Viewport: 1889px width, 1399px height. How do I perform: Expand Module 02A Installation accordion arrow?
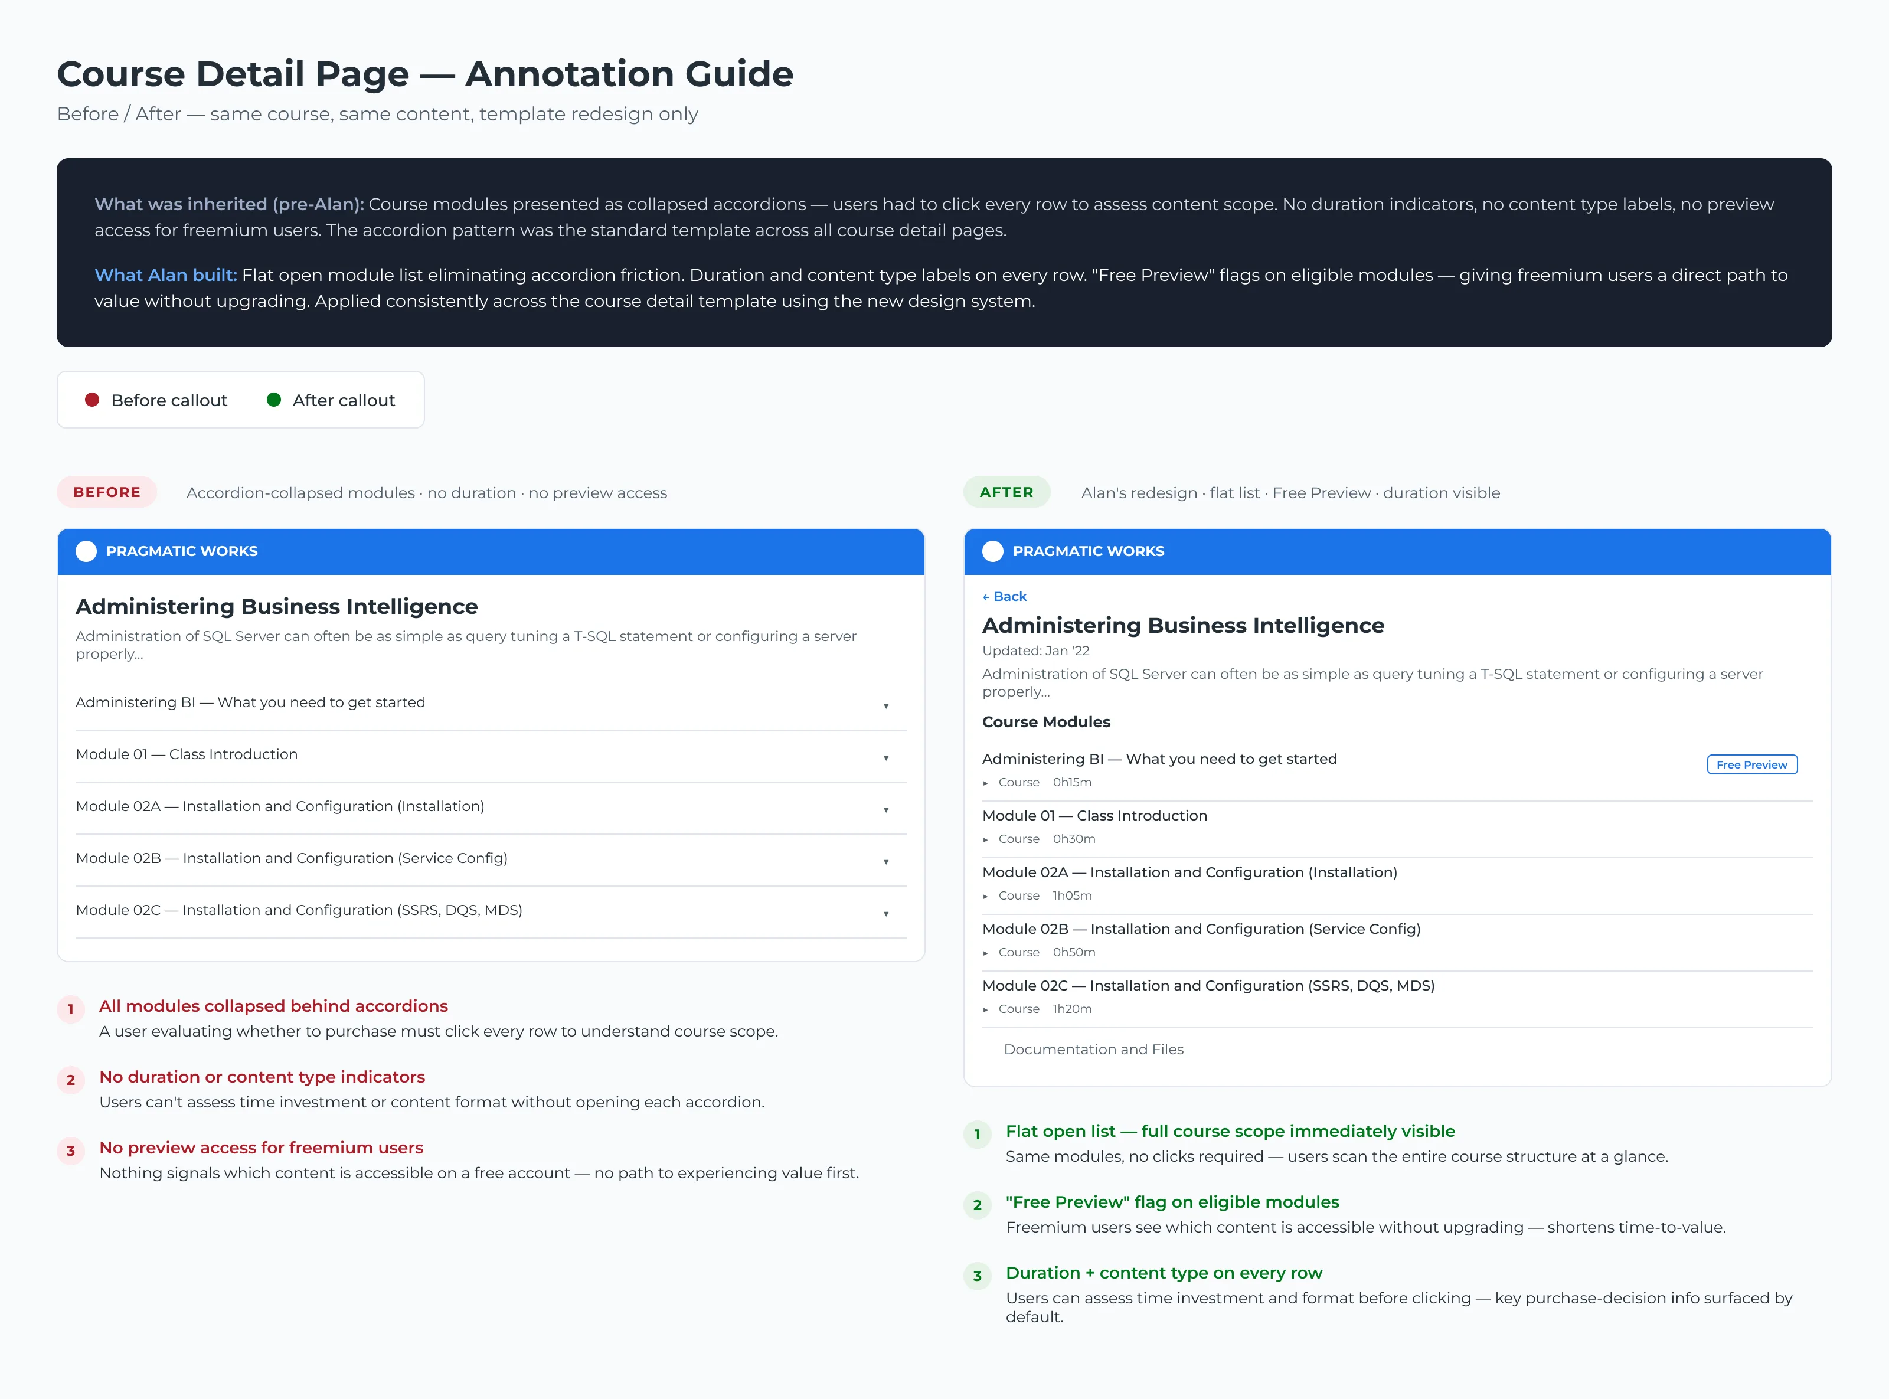point(885,810)
